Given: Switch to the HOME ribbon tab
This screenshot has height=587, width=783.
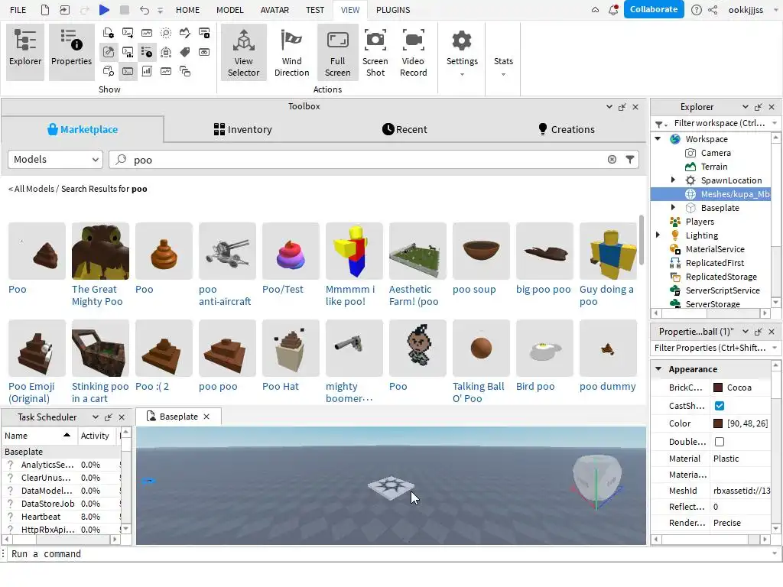Looking at the screenshot, I should [188, 10].
